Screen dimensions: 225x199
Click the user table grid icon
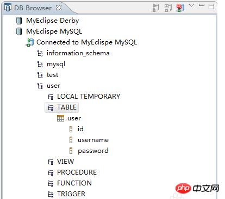(60, 118)
